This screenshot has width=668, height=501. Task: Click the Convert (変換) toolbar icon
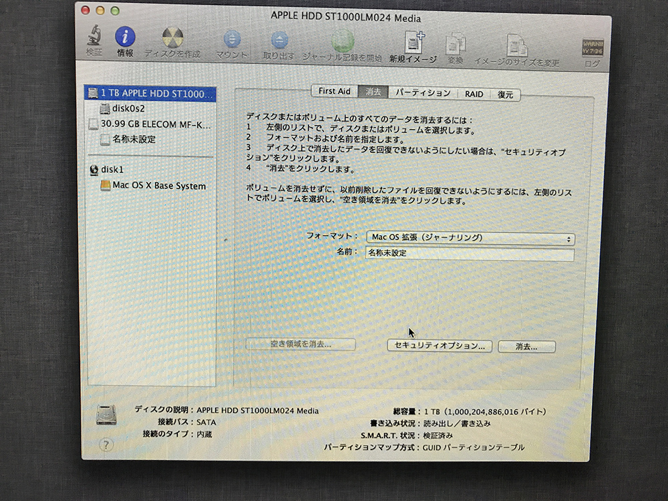click(x=456, y=44)
